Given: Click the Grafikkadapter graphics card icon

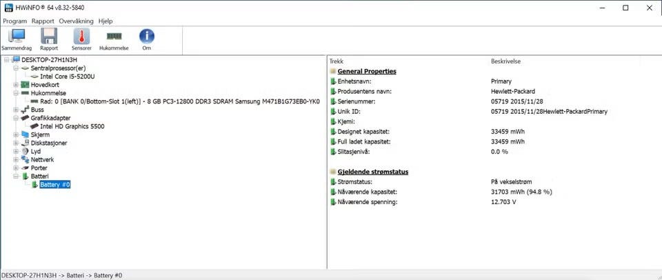Looking at the screenshot, I should pyautogui.click(x=25, y=118).
